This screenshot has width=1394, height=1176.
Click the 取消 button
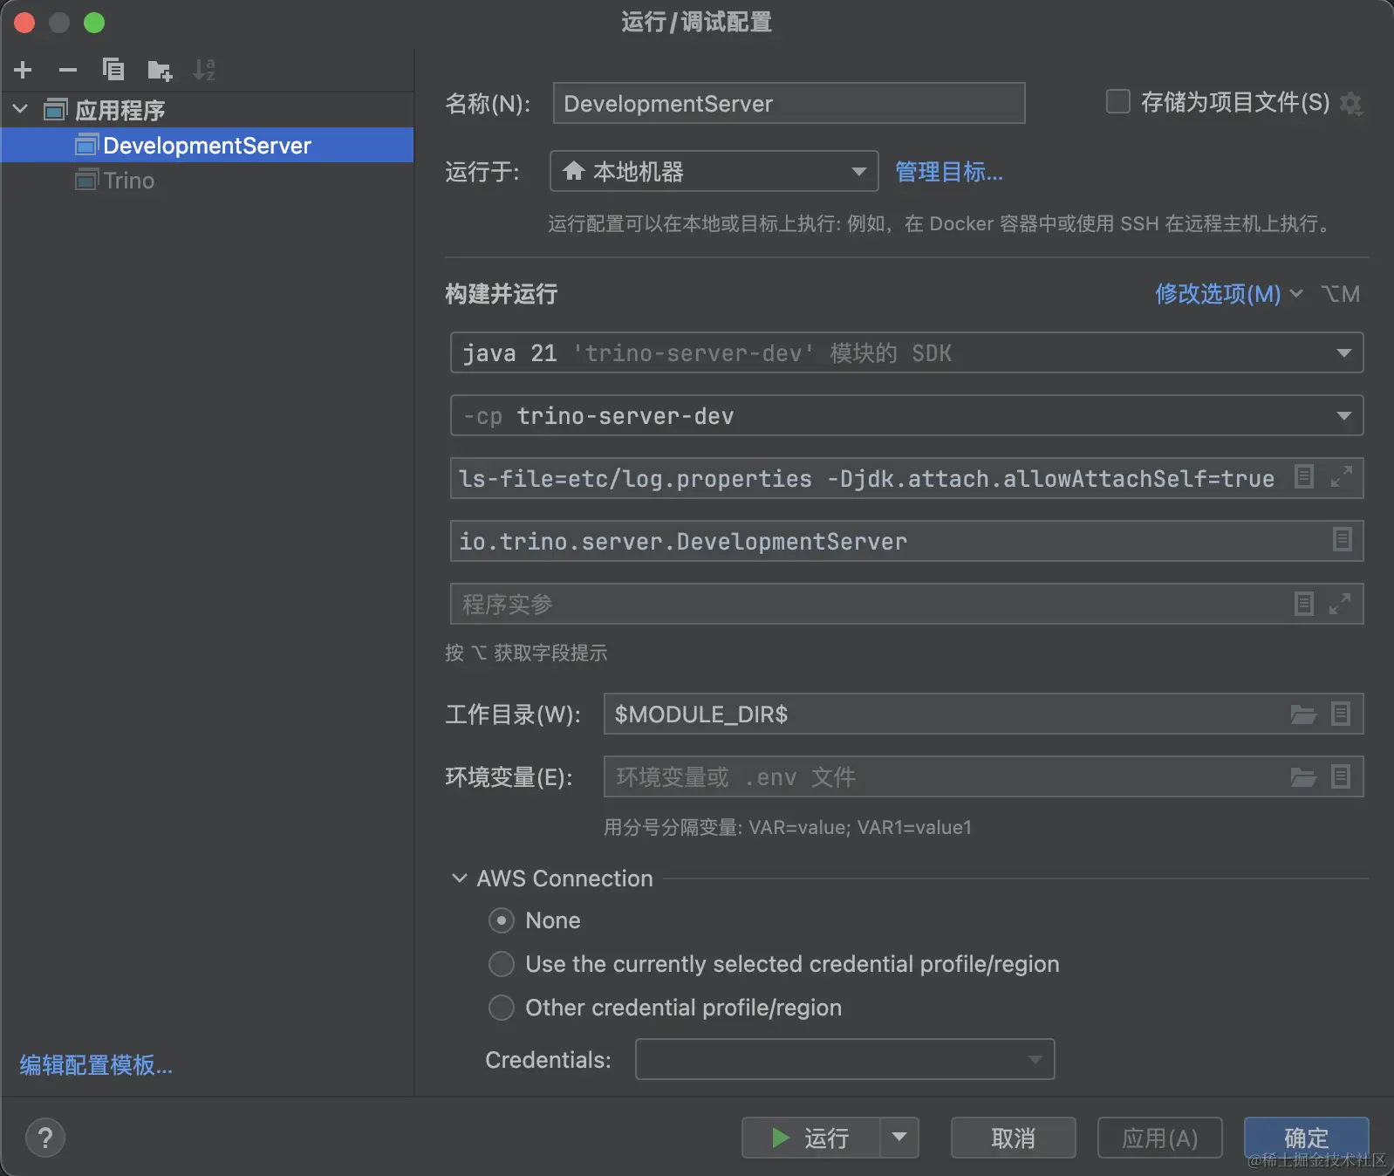[x=1013, y=1138]
